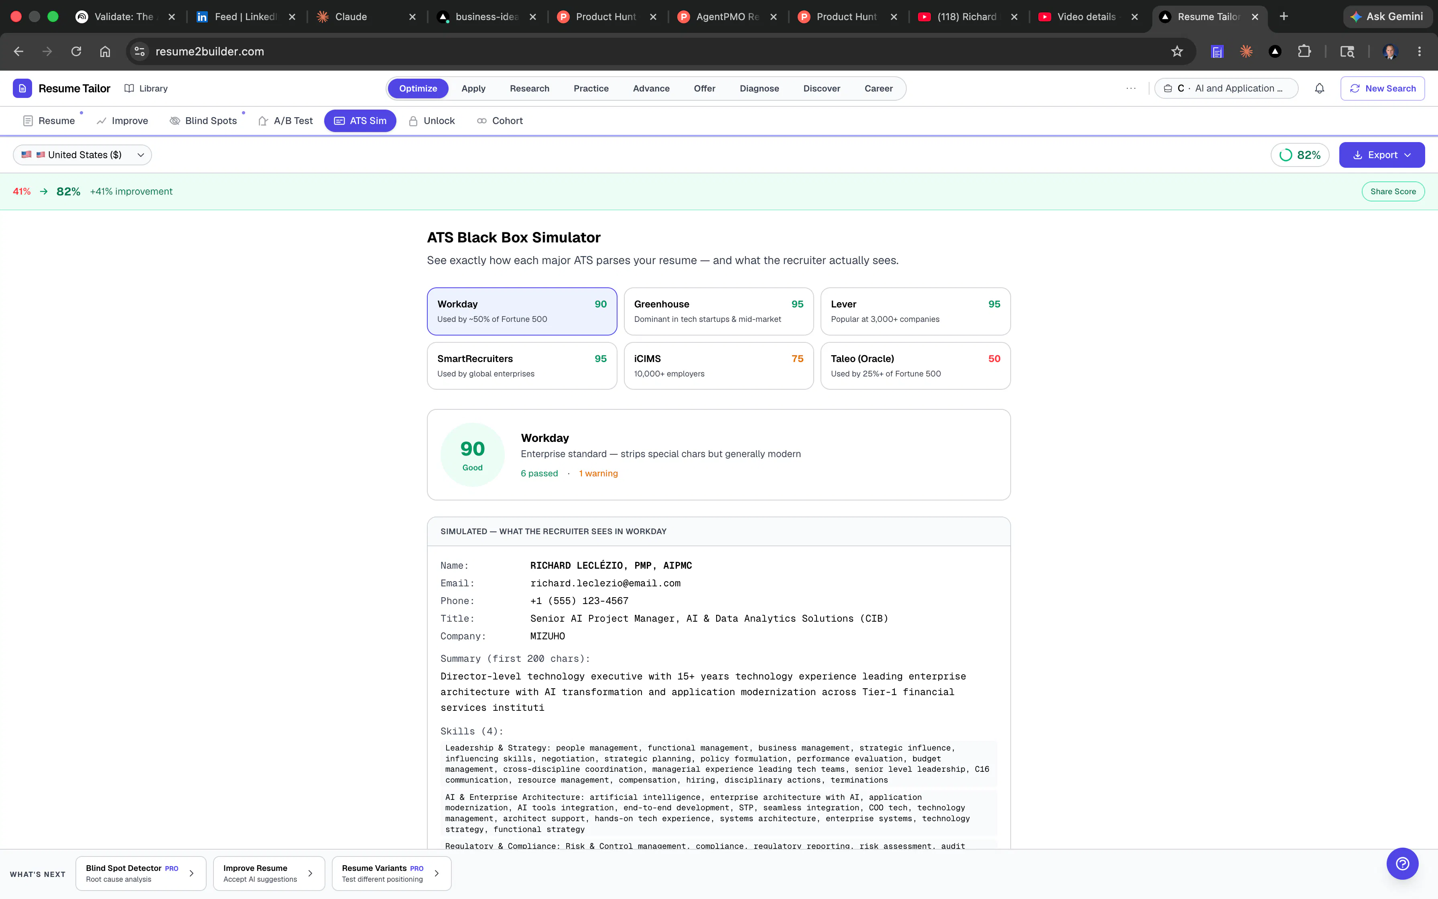Open the Research tab
Image resolution: width=1438 pixels, height=899 pixels.
(530, 88)
